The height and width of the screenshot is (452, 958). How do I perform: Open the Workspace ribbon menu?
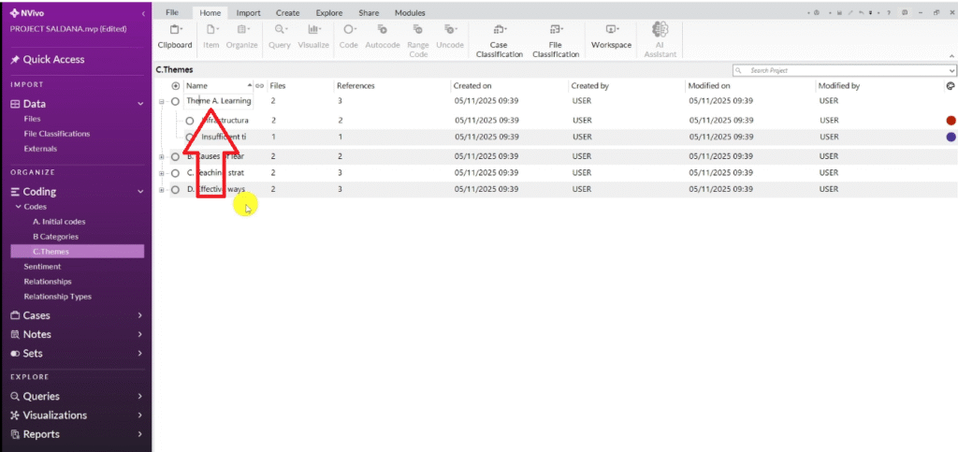(611, 36)
